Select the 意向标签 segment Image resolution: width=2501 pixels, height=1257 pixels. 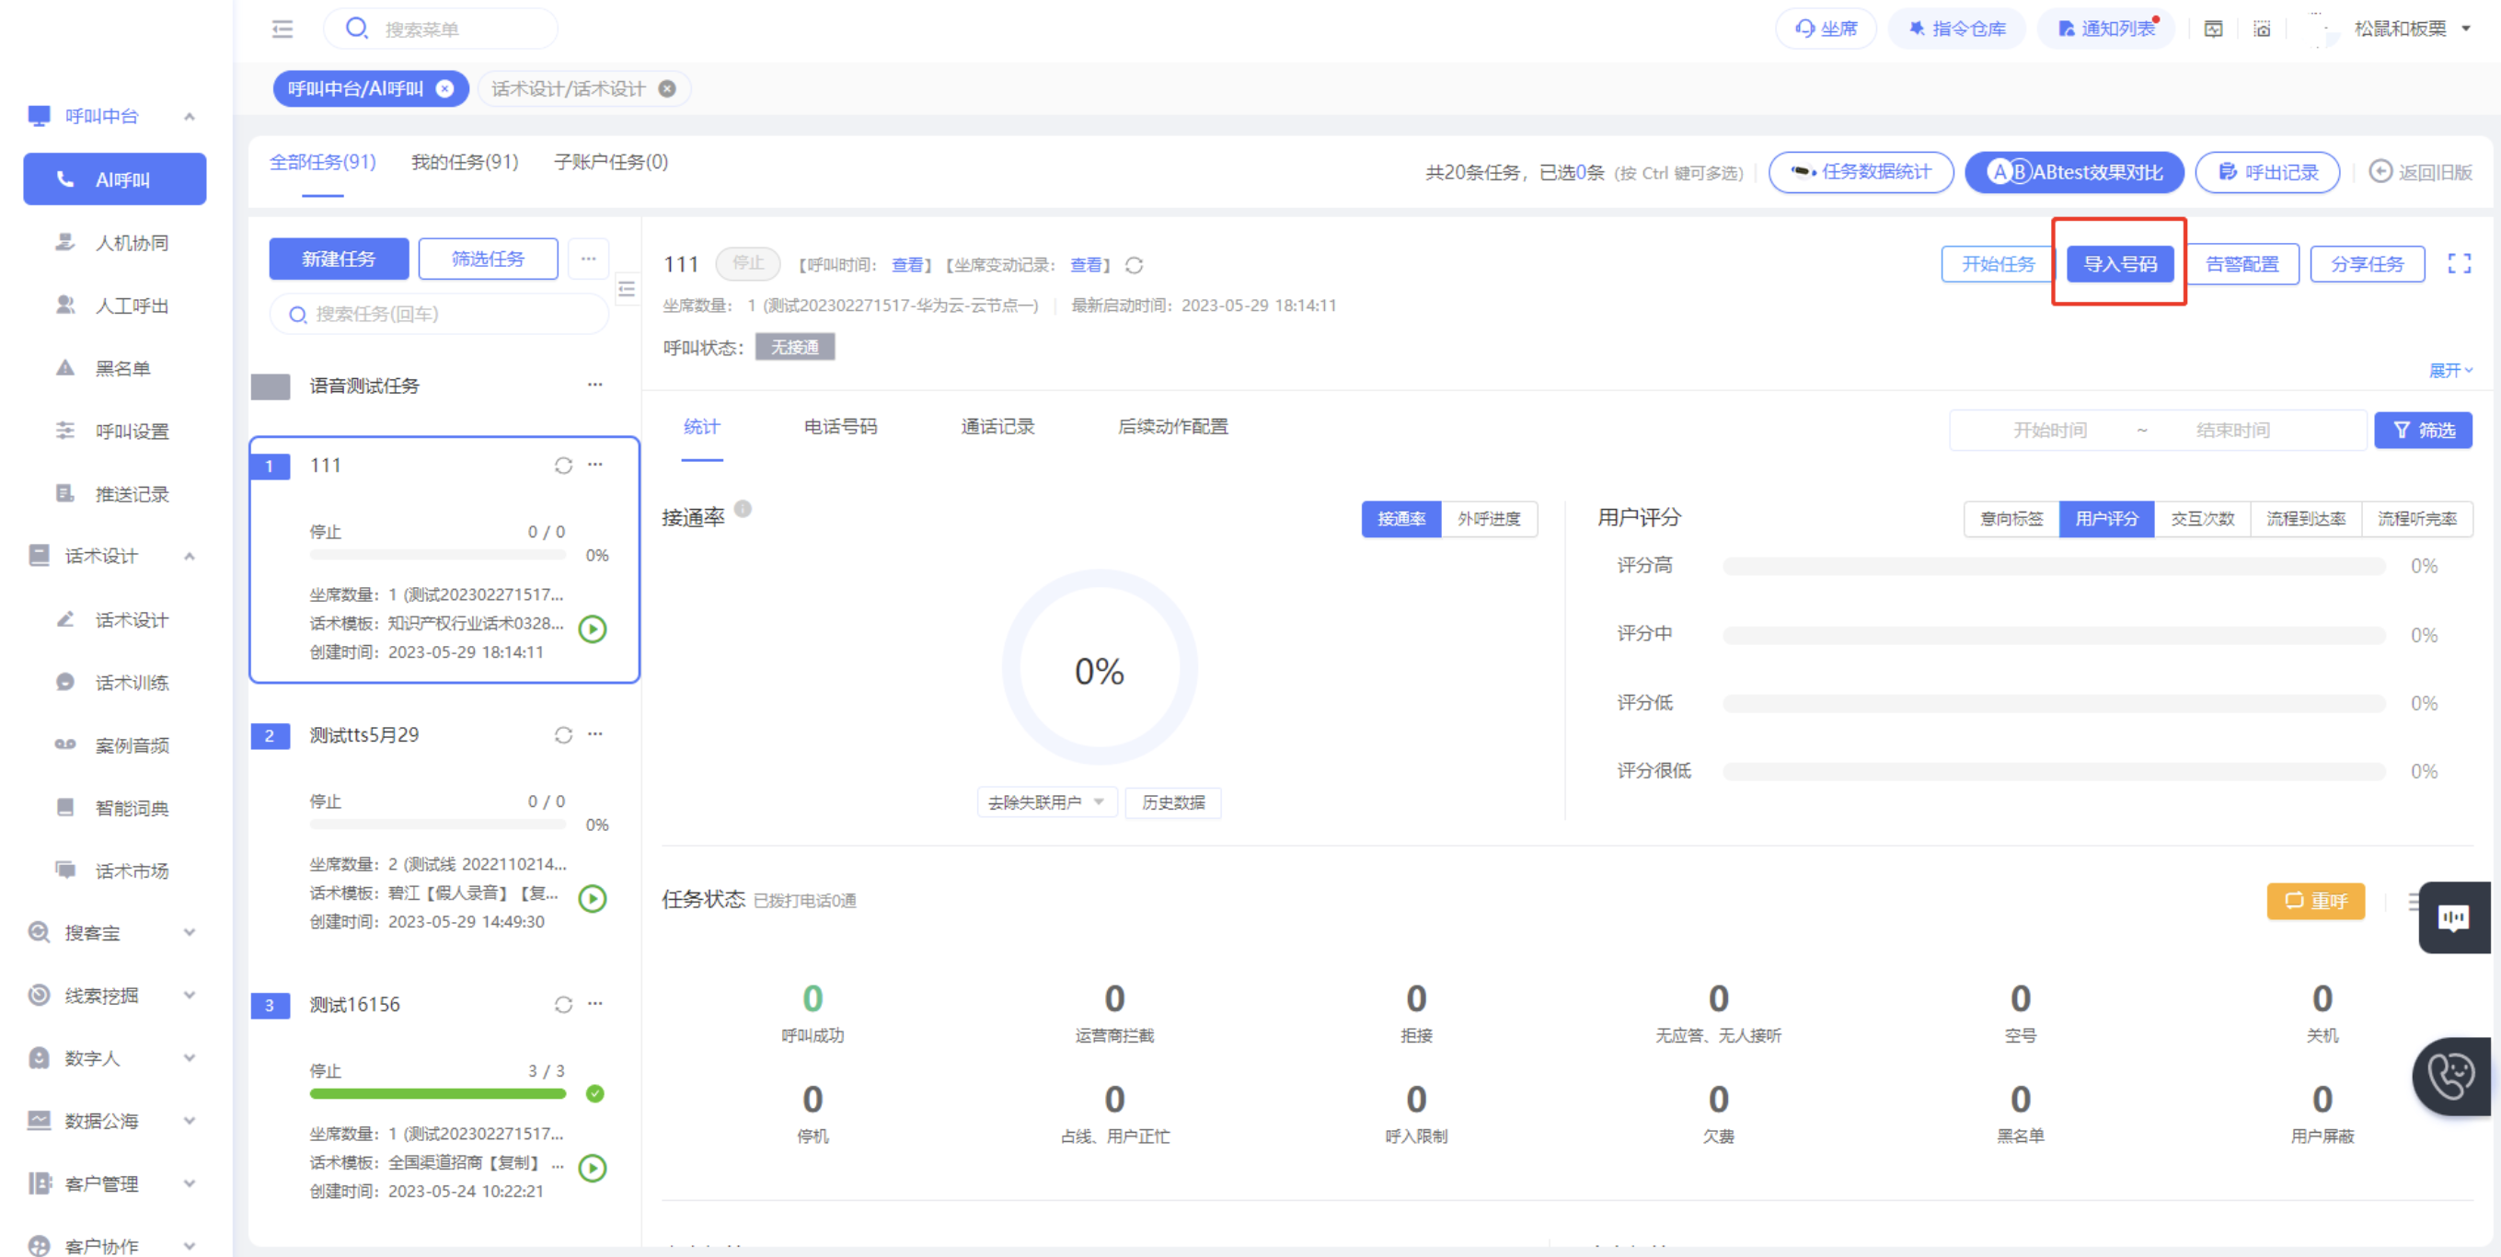click(x=2011, y=519)
